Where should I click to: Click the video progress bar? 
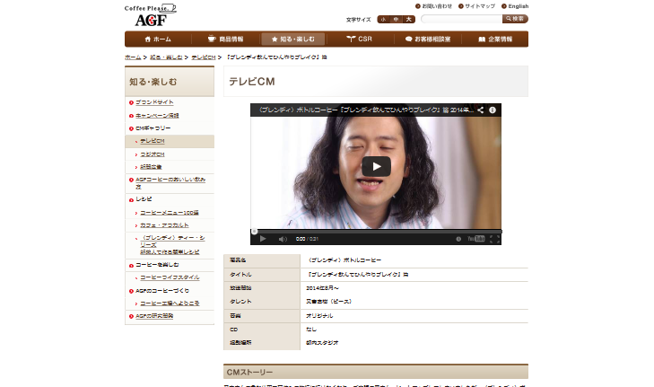point(376,231)
